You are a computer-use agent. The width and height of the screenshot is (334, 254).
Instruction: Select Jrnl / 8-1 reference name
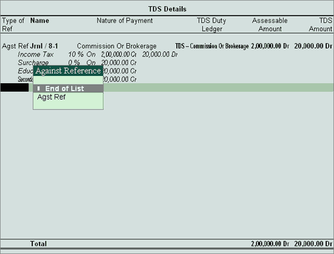pos(44,46)
